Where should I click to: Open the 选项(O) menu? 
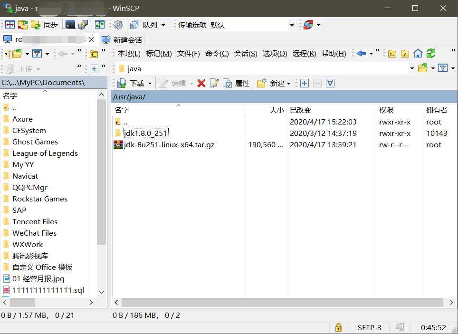pos(275,54)
